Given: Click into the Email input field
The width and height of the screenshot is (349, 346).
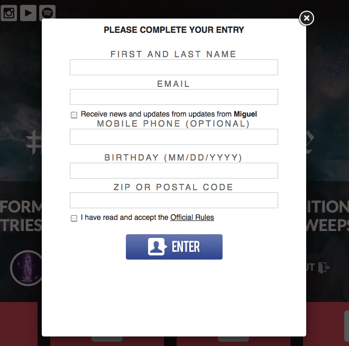Looking at the screenshot, I should (174, 97).
